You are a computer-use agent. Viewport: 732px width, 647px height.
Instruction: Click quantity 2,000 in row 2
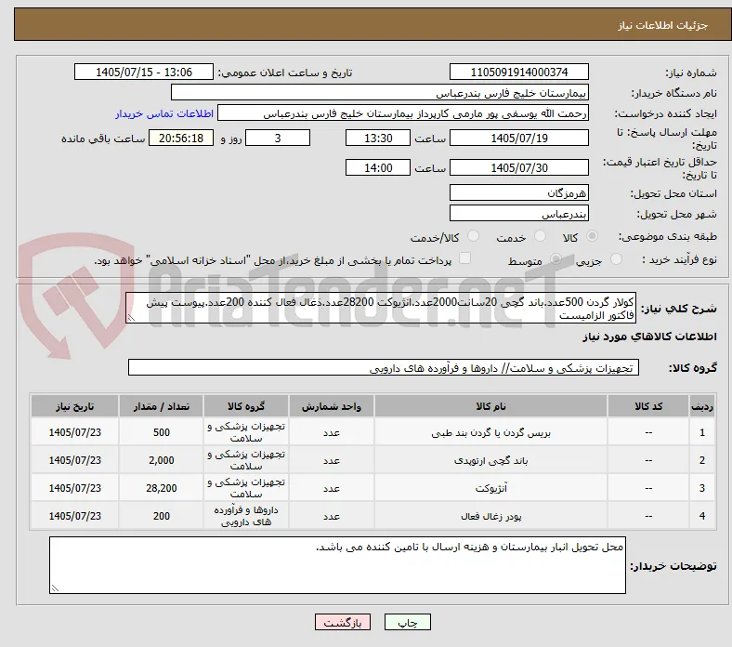[x=161, y=460]
